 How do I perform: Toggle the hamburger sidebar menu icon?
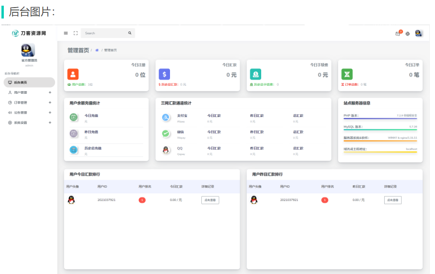(x=66, y=33)
